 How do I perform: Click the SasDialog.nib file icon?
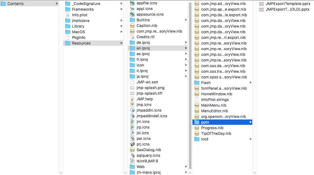pyautogui.click(x=132, y=150)
